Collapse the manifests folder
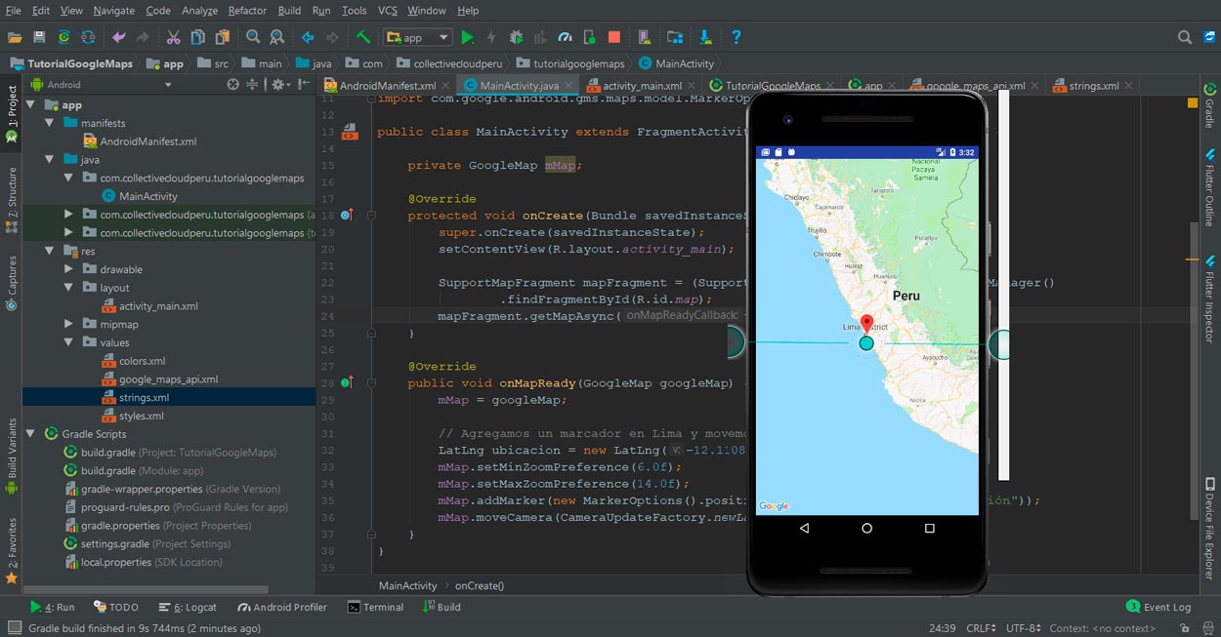 pos(49,124)
